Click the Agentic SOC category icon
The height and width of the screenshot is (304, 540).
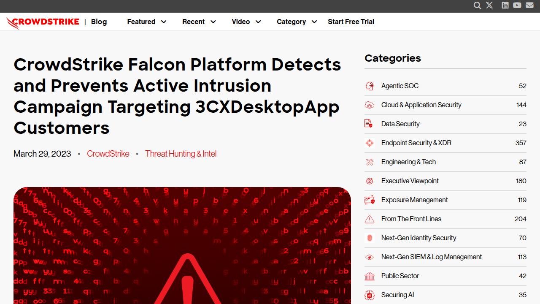pos(370,86)
